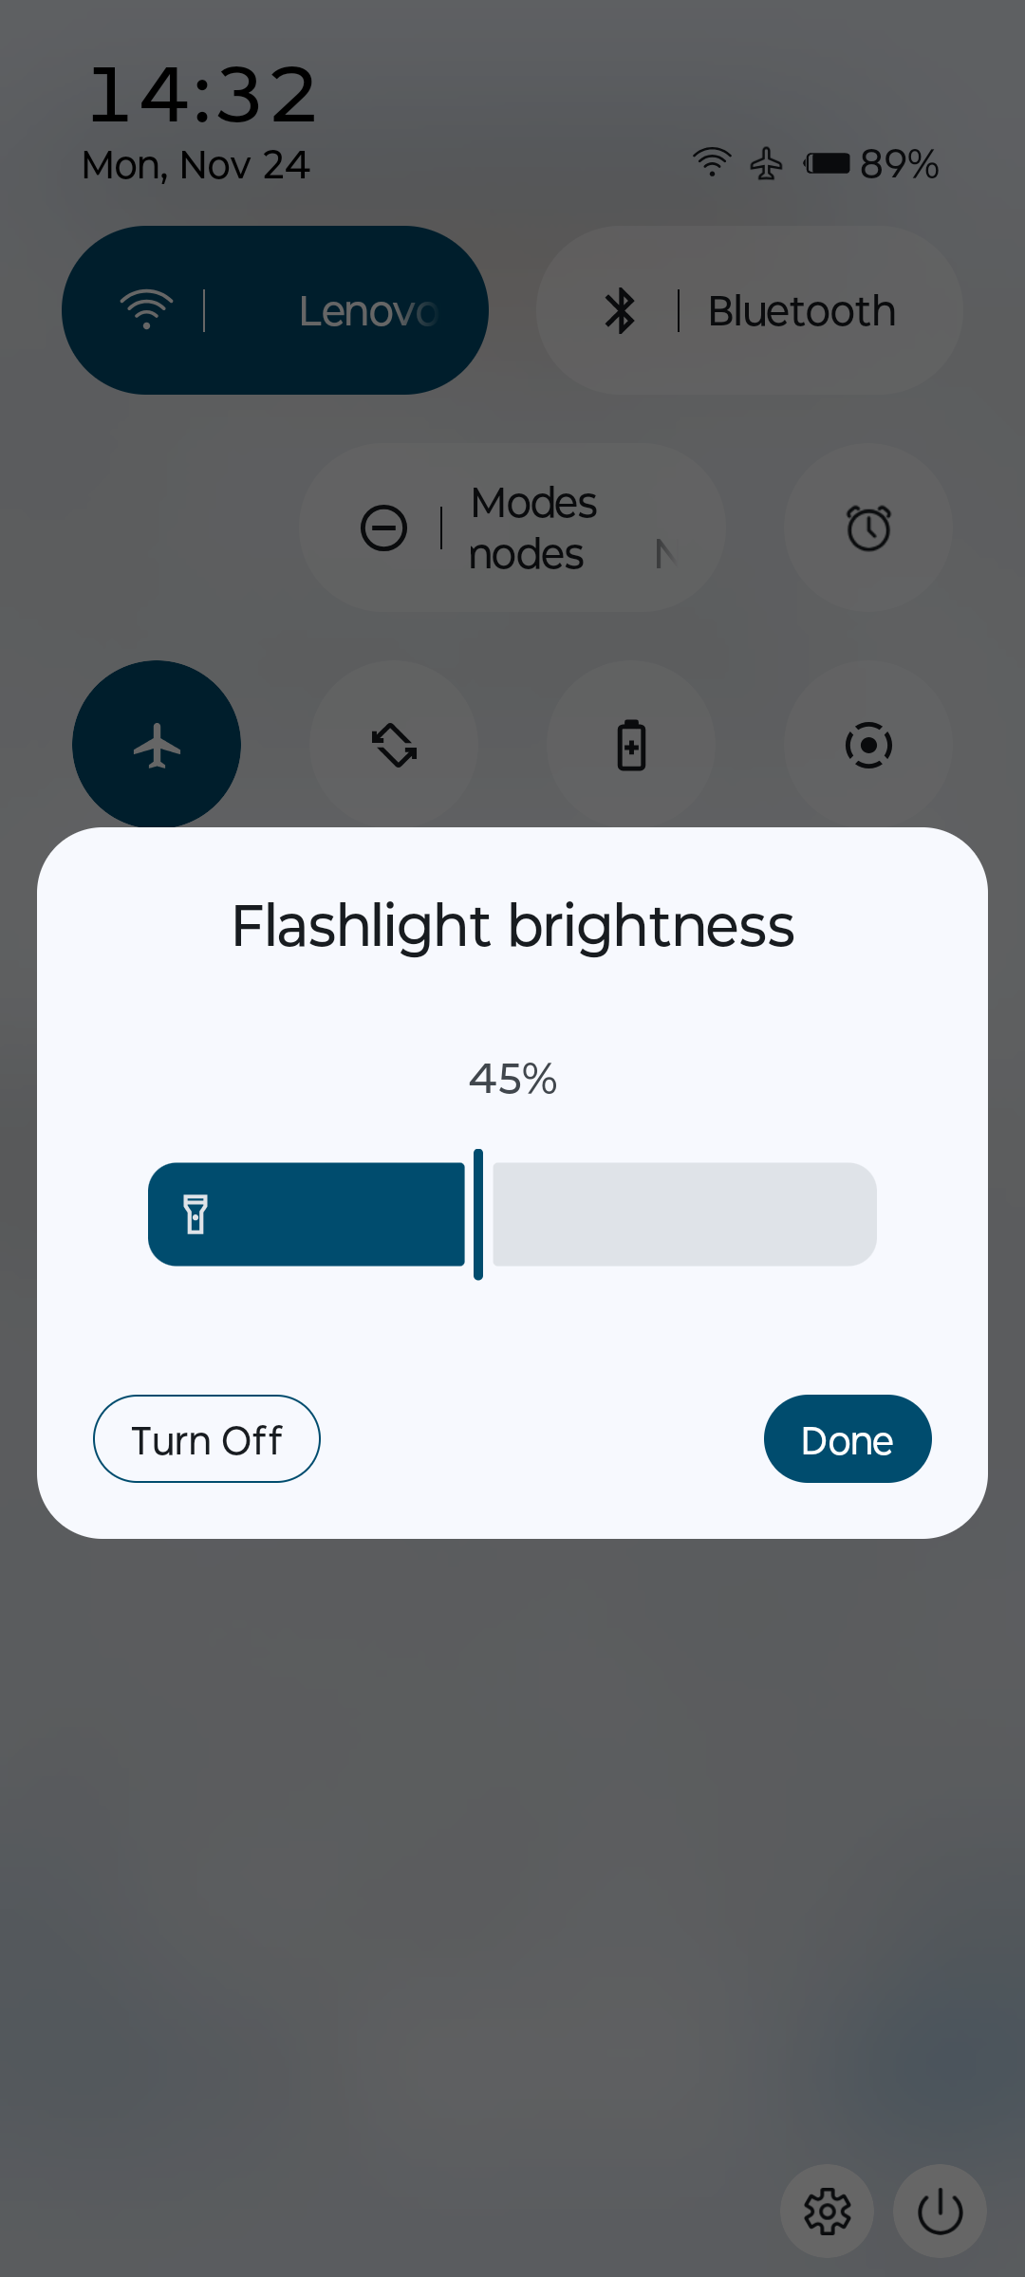Toggle Wi-Fi using the Wi-Fi icon
Viewport: 1025px width, 2277px height.
(146, 310)
